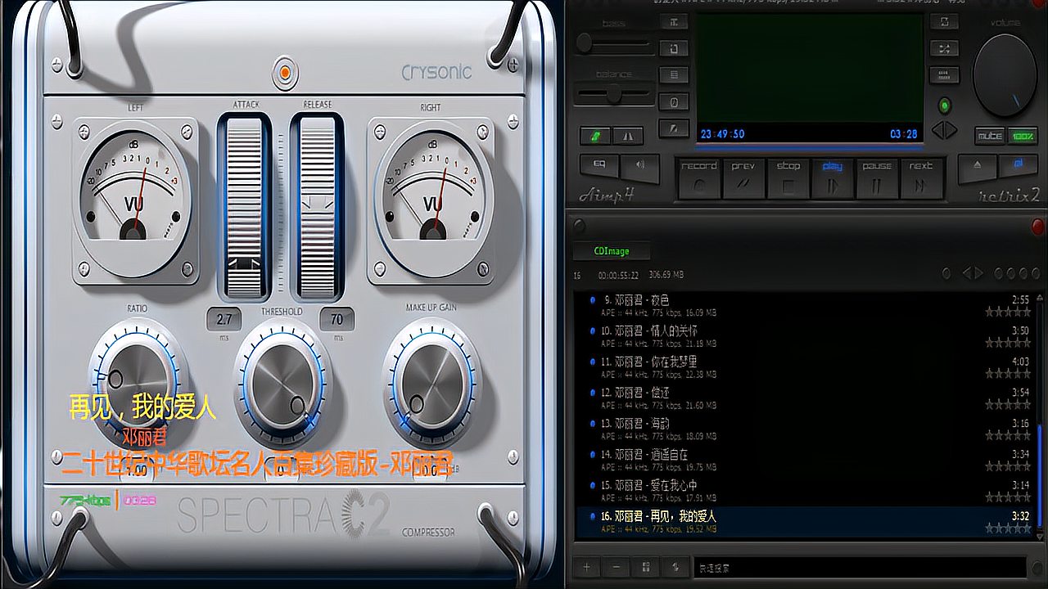
Task: Click the 03:28 time display
Action: pos(904,134)
